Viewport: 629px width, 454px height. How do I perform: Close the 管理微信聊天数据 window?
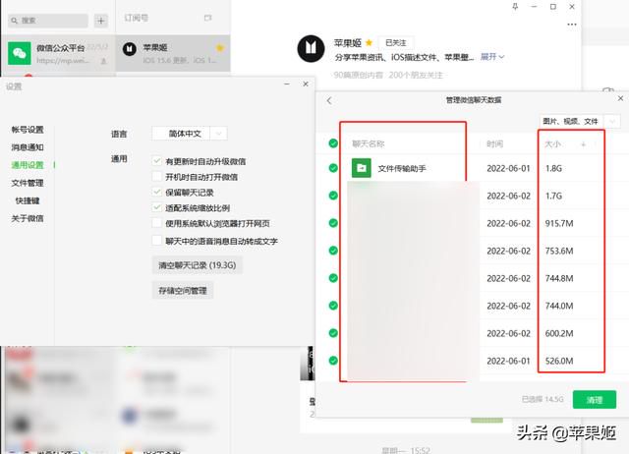(x=620, y=98)
